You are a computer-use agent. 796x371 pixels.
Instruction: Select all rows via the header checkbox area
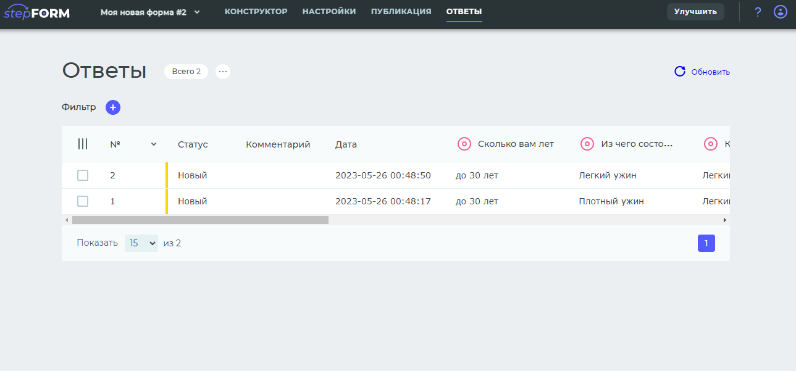[83, 143]
